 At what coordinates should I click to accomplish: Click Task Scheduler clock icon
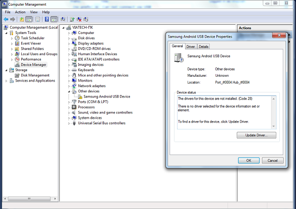(17, 38)
